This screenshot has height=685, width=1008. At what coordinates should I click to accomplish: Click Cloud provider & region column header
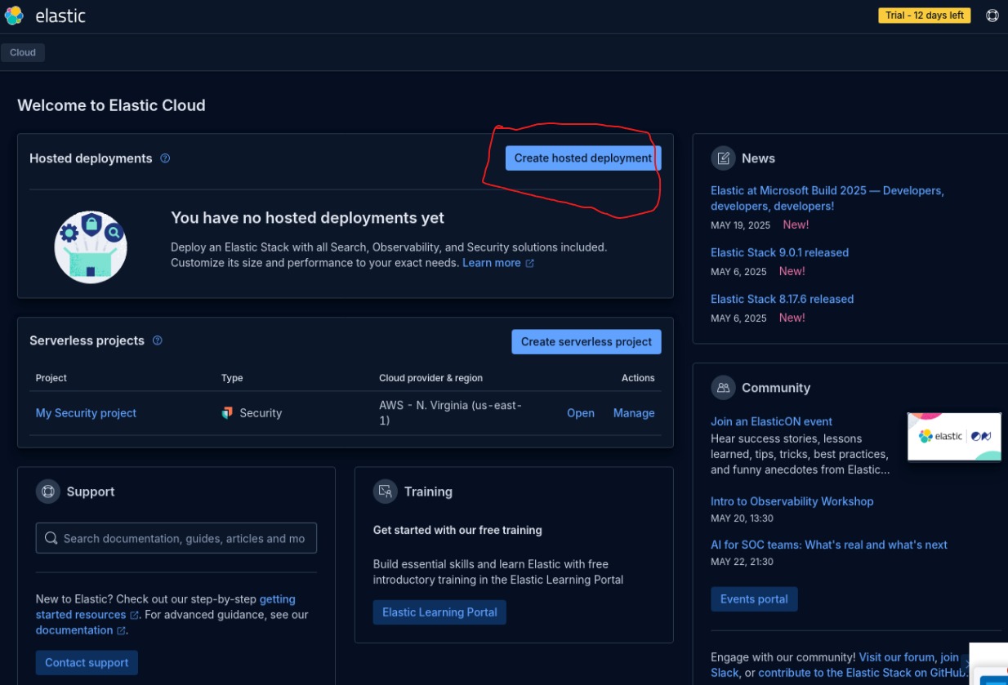(x=430, y=378)
